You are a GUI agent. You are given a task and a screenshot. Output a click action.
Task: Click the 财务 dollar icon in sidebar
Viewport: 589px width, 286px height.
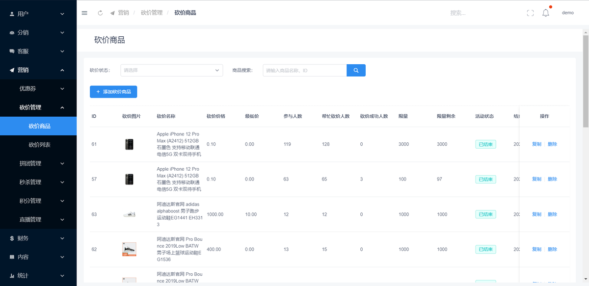point(12,238)
